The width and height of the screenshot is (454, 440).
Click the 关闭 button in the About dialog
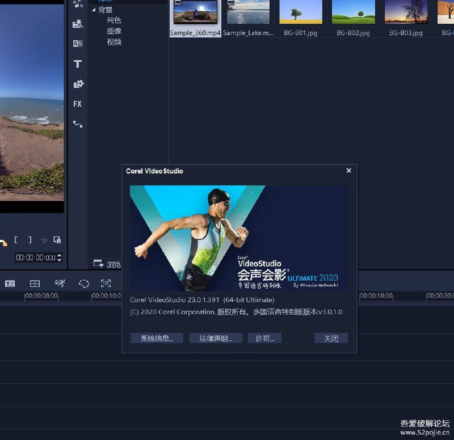coord(331,338)
